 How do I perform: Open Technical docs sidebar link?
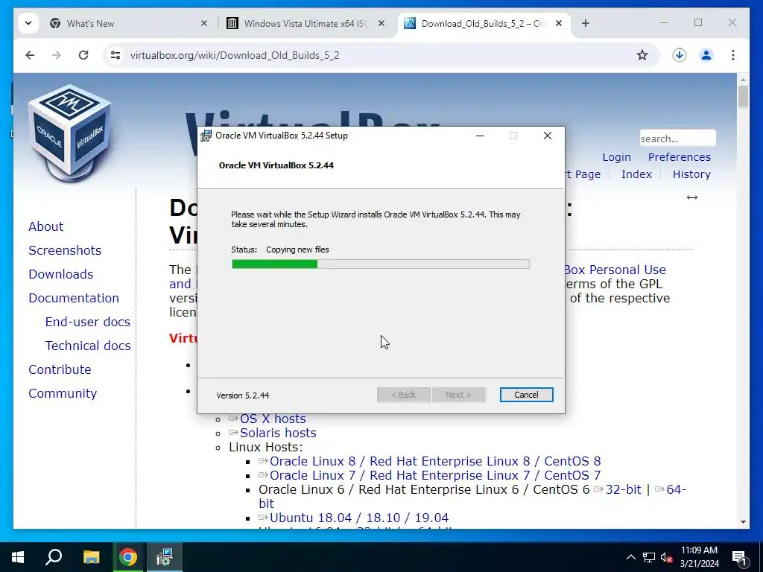tap(88, 346)
